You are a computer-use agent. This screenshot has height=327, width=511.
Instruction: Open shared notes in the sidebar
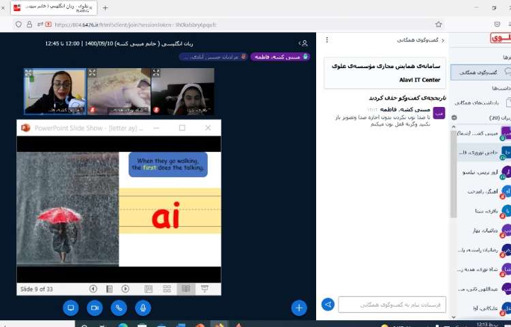click(481, 103)
